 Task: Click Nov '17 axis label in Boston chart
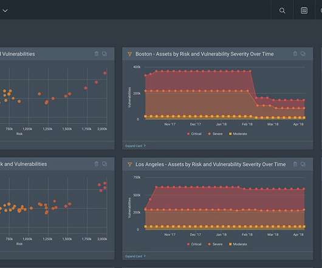(170, 124)
